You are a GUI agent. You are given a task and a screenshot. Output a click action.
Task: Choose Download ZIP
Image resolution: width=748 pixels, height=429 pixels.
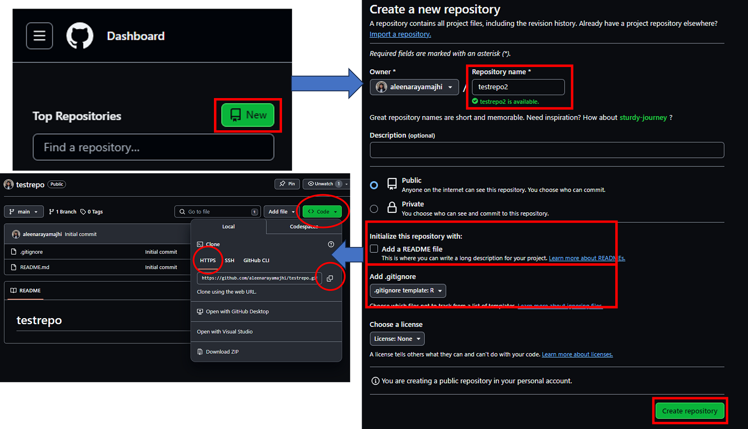pyautogui.click(x=266, y=352)
